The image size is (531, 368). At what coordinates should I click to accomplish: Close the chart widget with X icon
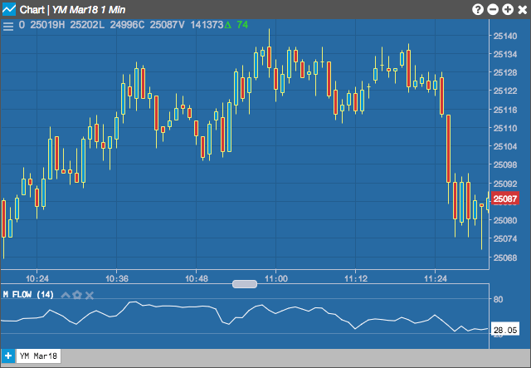523,9
